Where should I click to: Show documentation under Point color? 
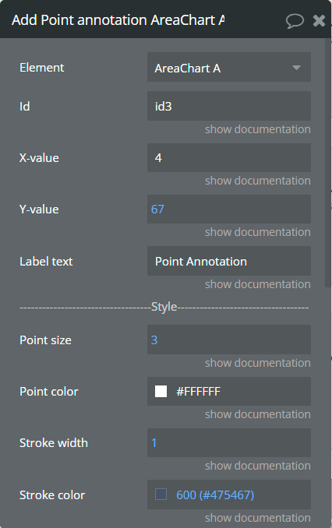click(x=257, y=414)
